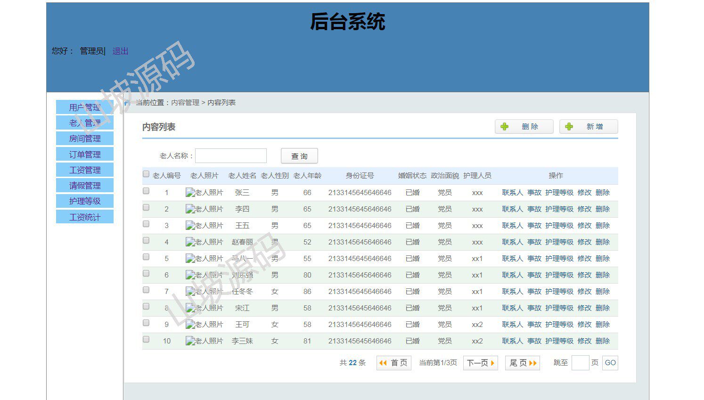This screenshot has width=704, height=400.
Task: Open the photo thumbnail in row 10
Action: [x=204, y=341]
